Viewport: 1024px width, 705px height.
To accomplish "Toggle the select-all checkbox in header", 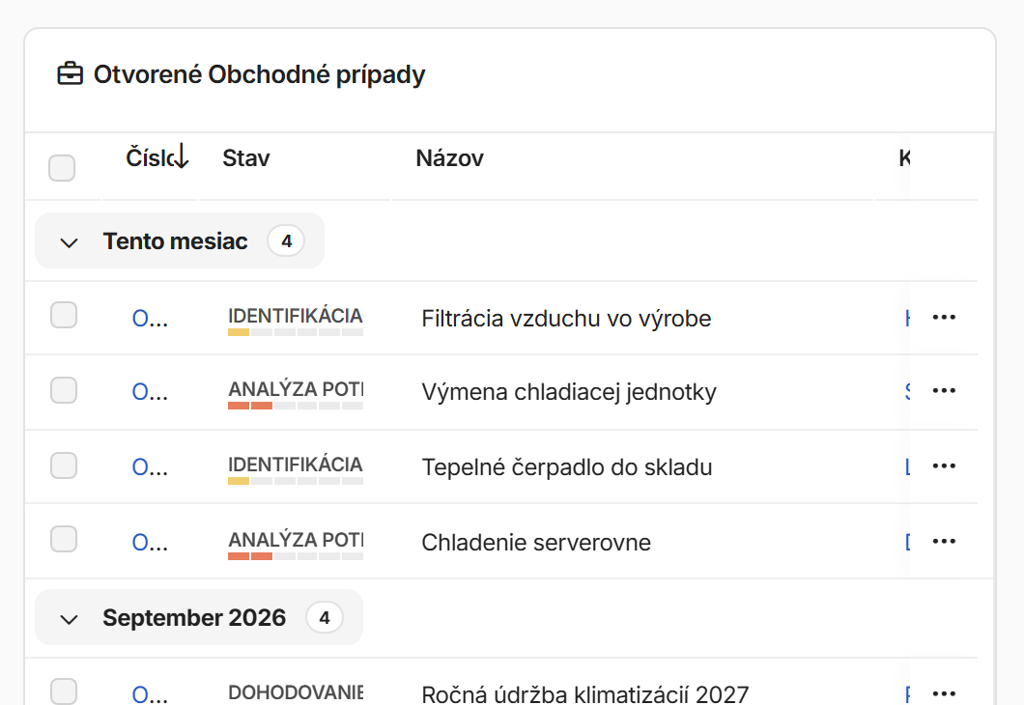I will coord(62,168).
